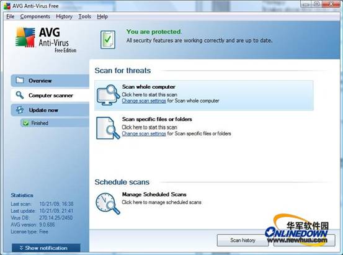343x255 pixels.
Task: Click the protected status checkmark icon
Action: tap(108, 40)
